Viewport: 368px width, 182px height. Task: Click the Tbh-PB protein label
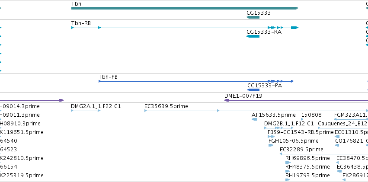click(x=108, y=77)
